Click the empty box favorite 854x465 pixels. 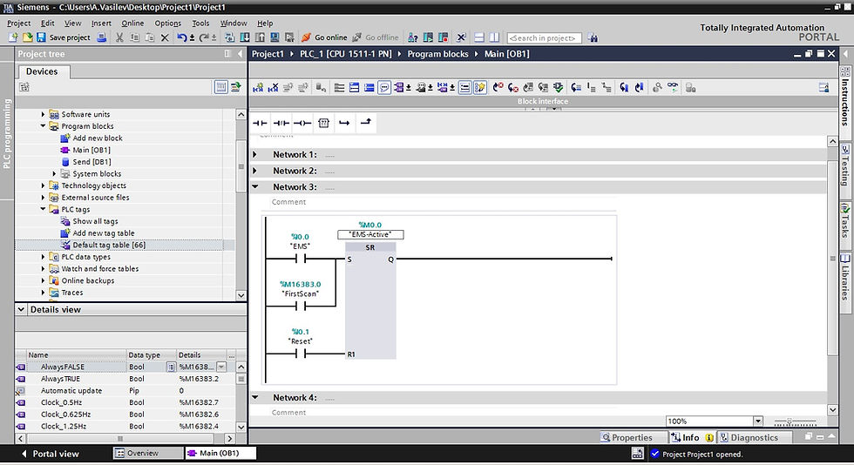click(x=323, y=123)
